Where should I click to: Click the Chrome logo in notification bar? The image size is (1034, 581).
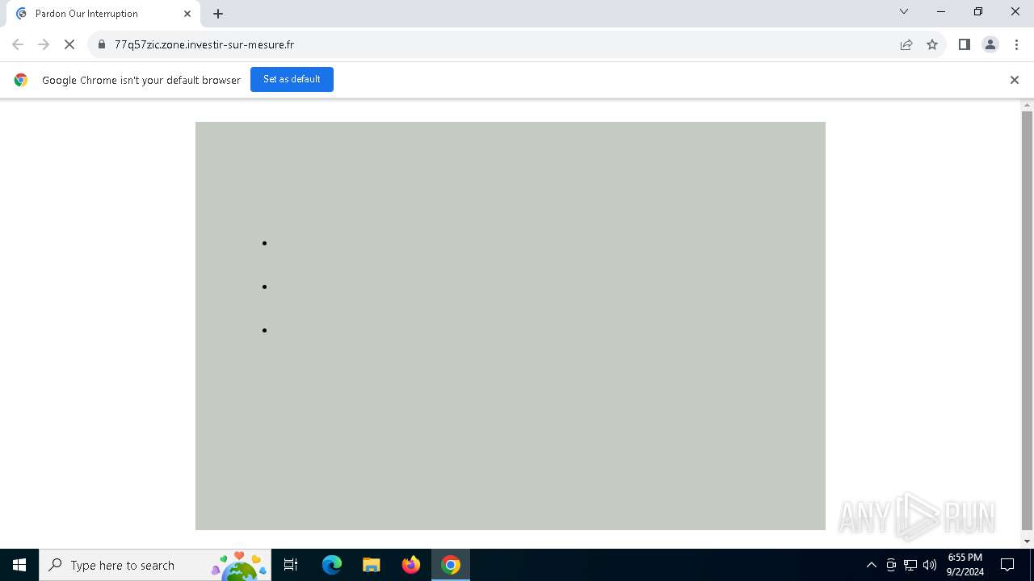pos(21,80)
